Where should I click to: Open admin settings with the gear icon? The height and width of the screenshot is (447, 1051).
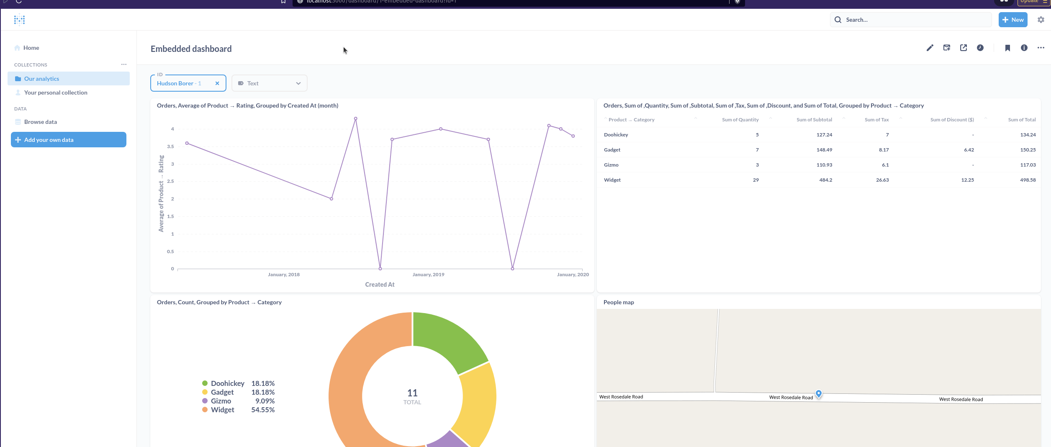point(1041,19)
